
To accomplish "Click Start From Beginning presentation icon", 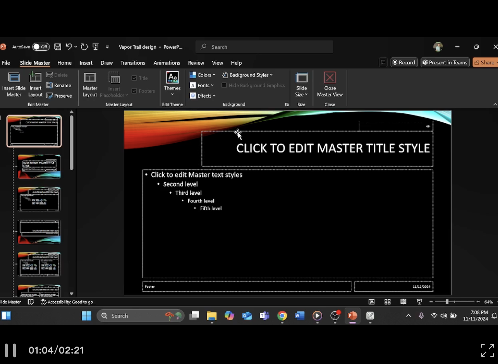I will (x=96, y=47).
